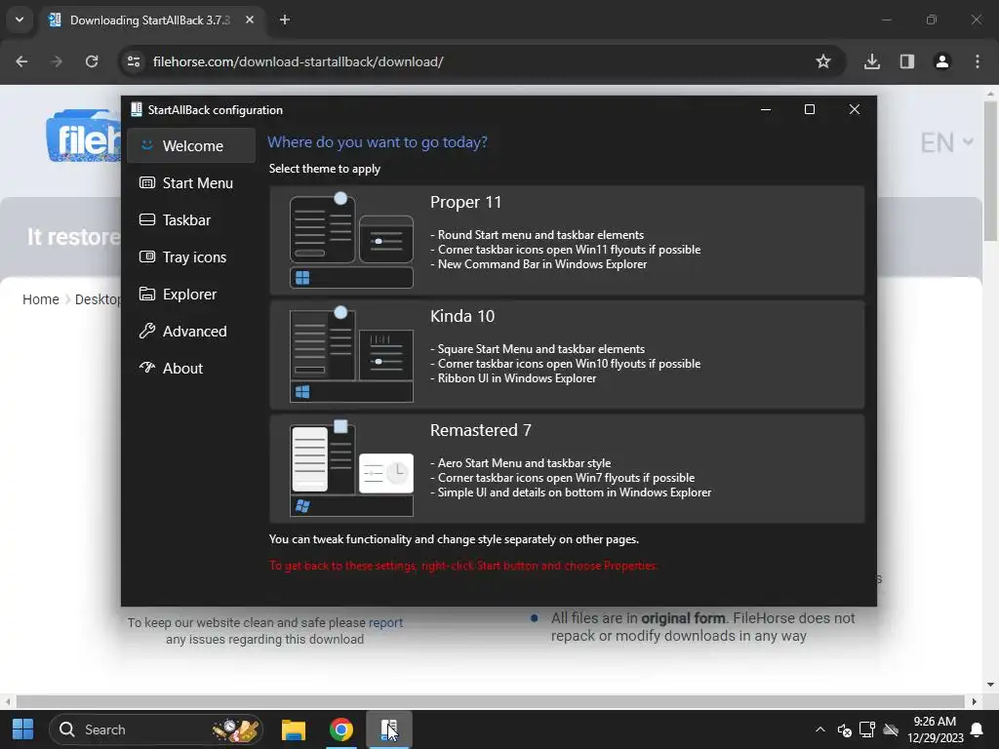Open the Chrome profile icon
The height and width of the screenshot is (749, 999).
[942, 61]
